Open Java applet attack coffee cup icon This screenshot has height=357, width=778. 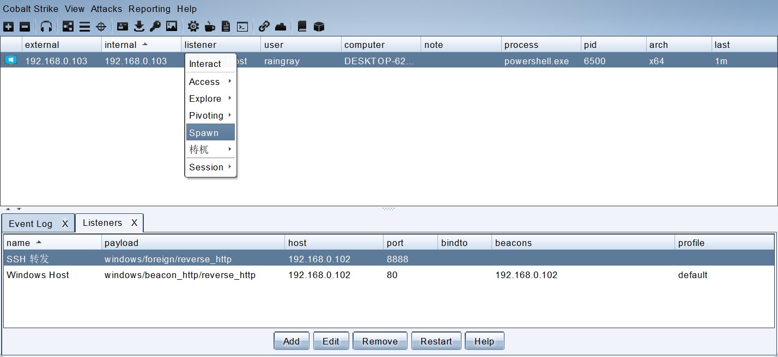210,26
